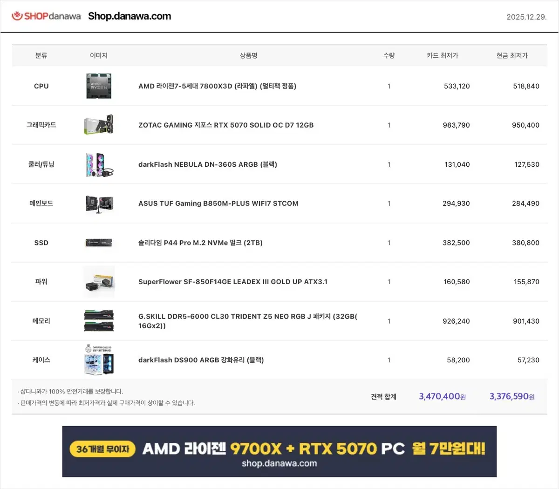Click the SuperFlower power supply image

[98, 281]
